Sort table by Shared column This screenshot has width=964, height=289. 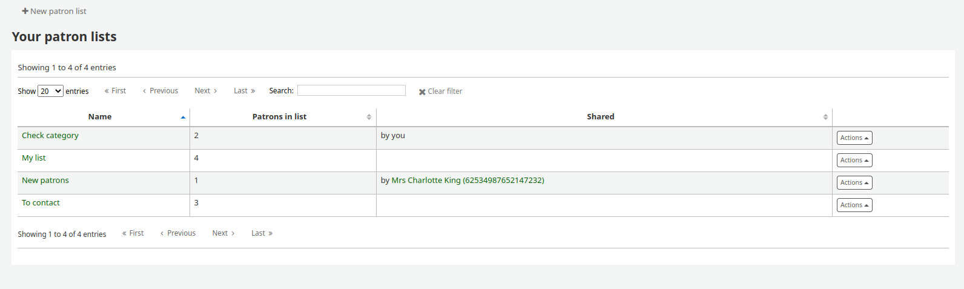pos(604,117)
